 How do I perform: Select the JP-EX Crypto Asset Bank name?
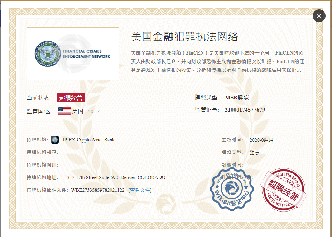pos(88,140)
